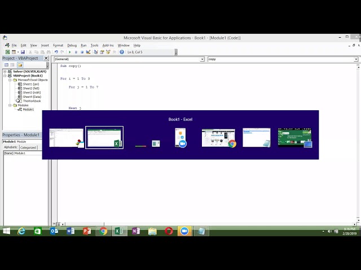Select the Notepad window thumbnail in task switcher
The width and height of the screenshot is (361, 270).
point(257,138)
